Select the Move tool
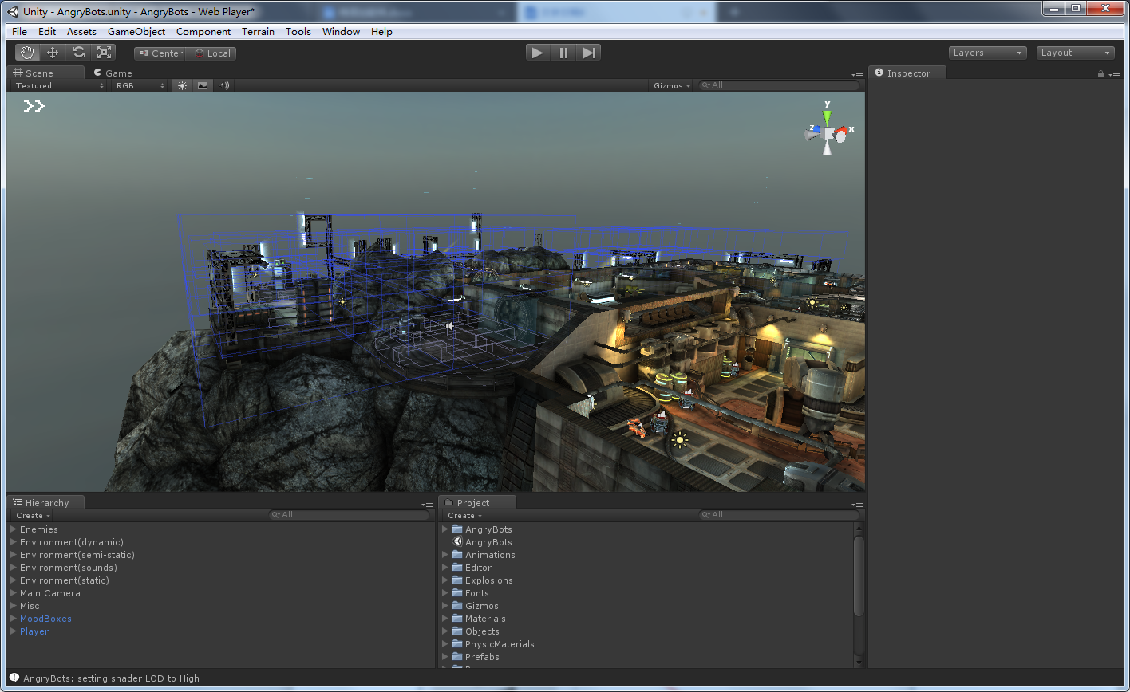 [53, 52]
